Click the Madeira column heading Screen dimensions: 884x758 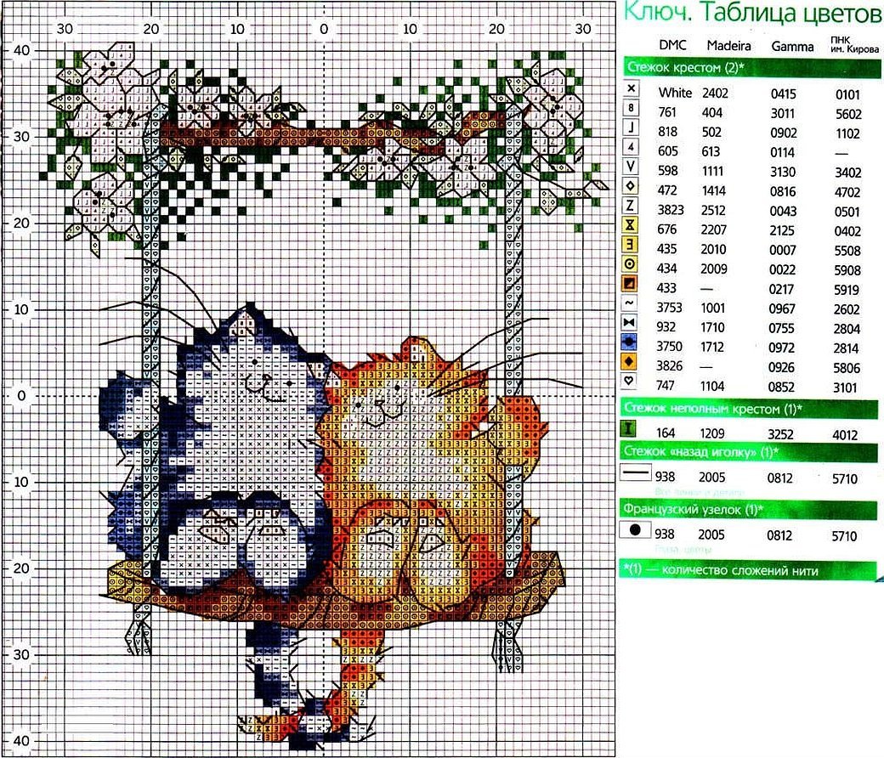[728, 45]
